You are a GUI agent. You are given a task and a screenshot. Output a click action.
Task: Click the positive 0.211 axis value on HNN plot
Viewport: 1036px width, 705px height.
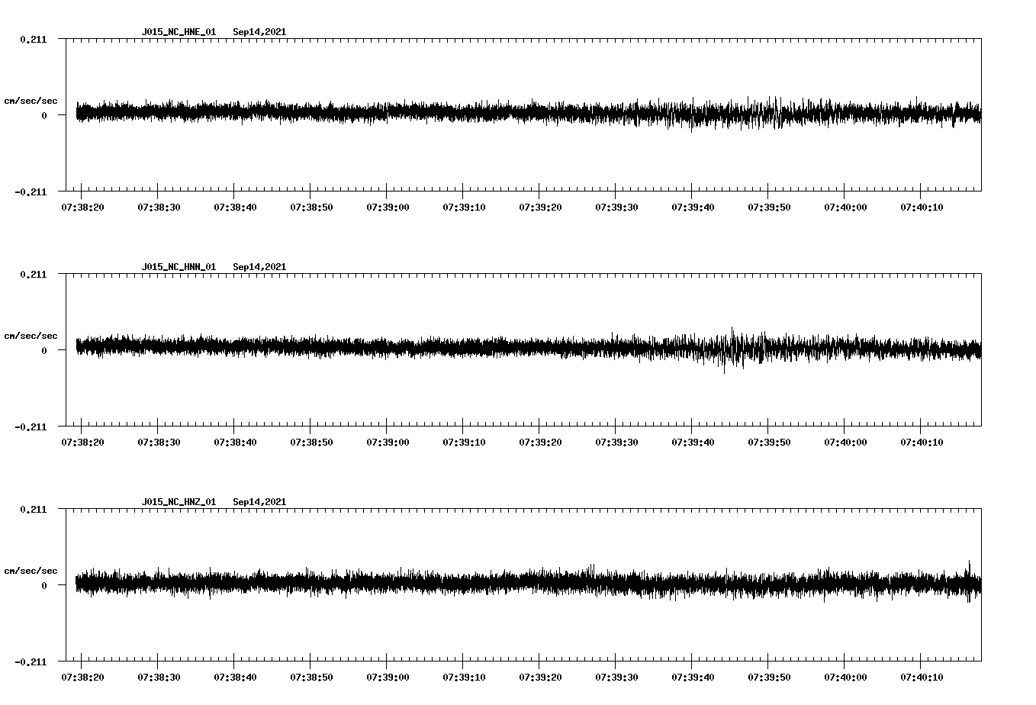pos(33,274)
